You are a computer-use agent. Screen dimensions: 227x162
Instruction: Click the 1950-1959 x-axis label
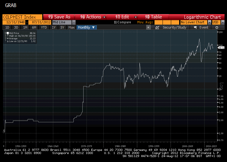[21, 146]
